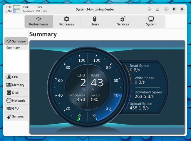
Task: Click the Performance tab
Action: 38,21
